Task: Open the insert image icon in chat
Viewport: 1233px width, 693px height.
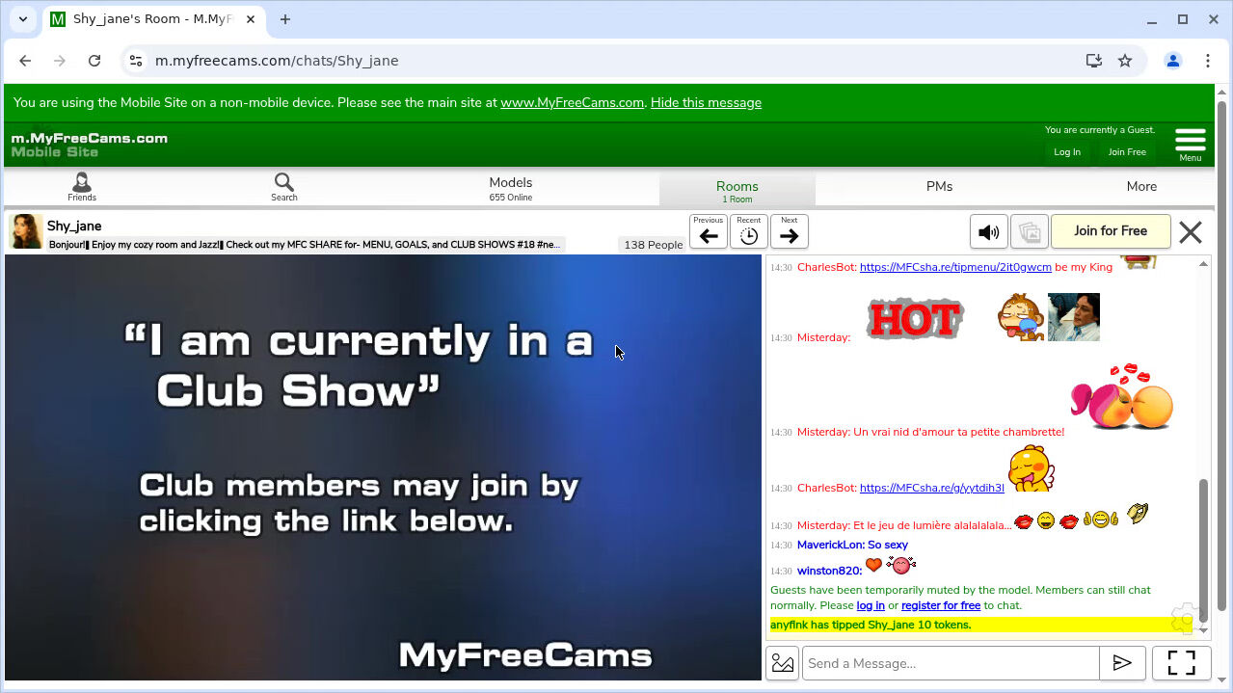Action: pos(783,663)
